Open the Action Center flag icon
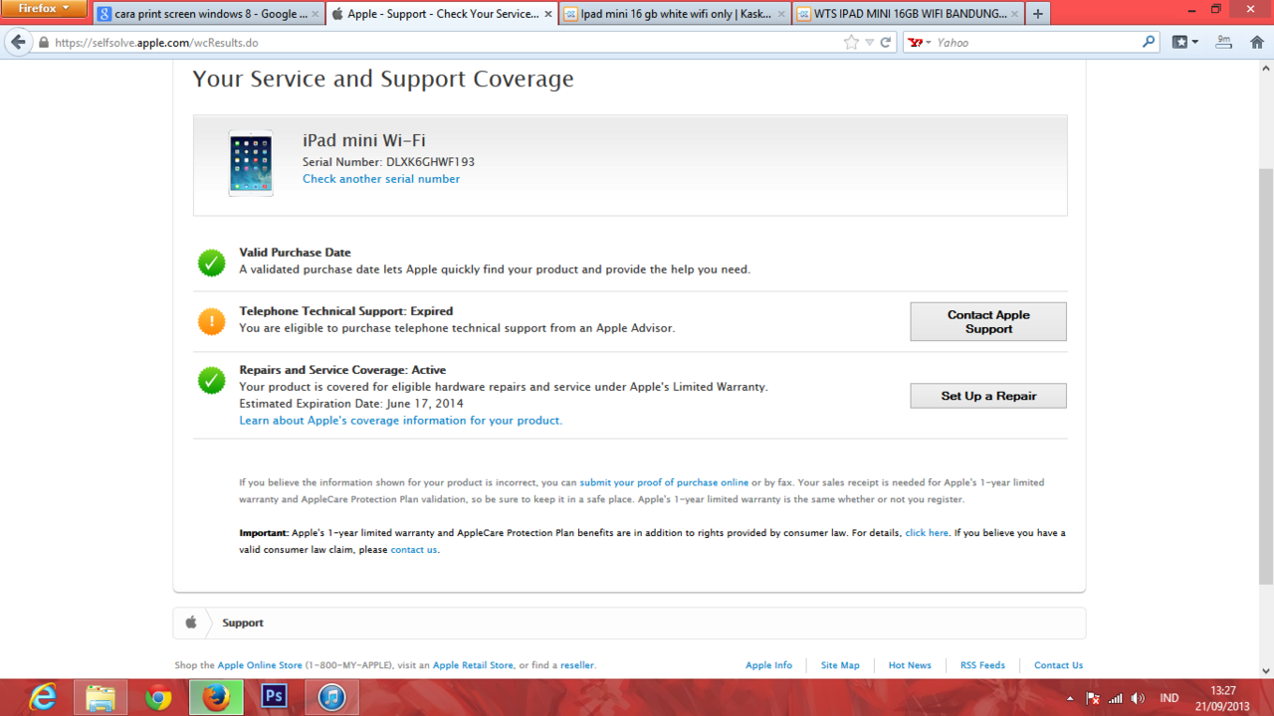1274x716 pixels. point(1092,698)
